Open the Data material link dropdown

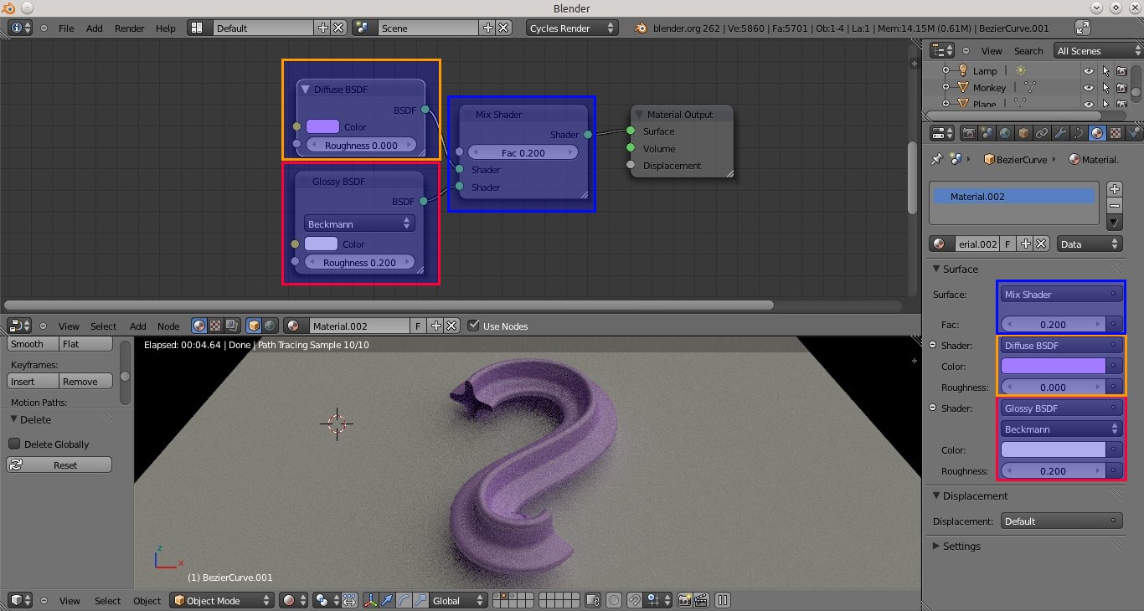click(1089, 244)
